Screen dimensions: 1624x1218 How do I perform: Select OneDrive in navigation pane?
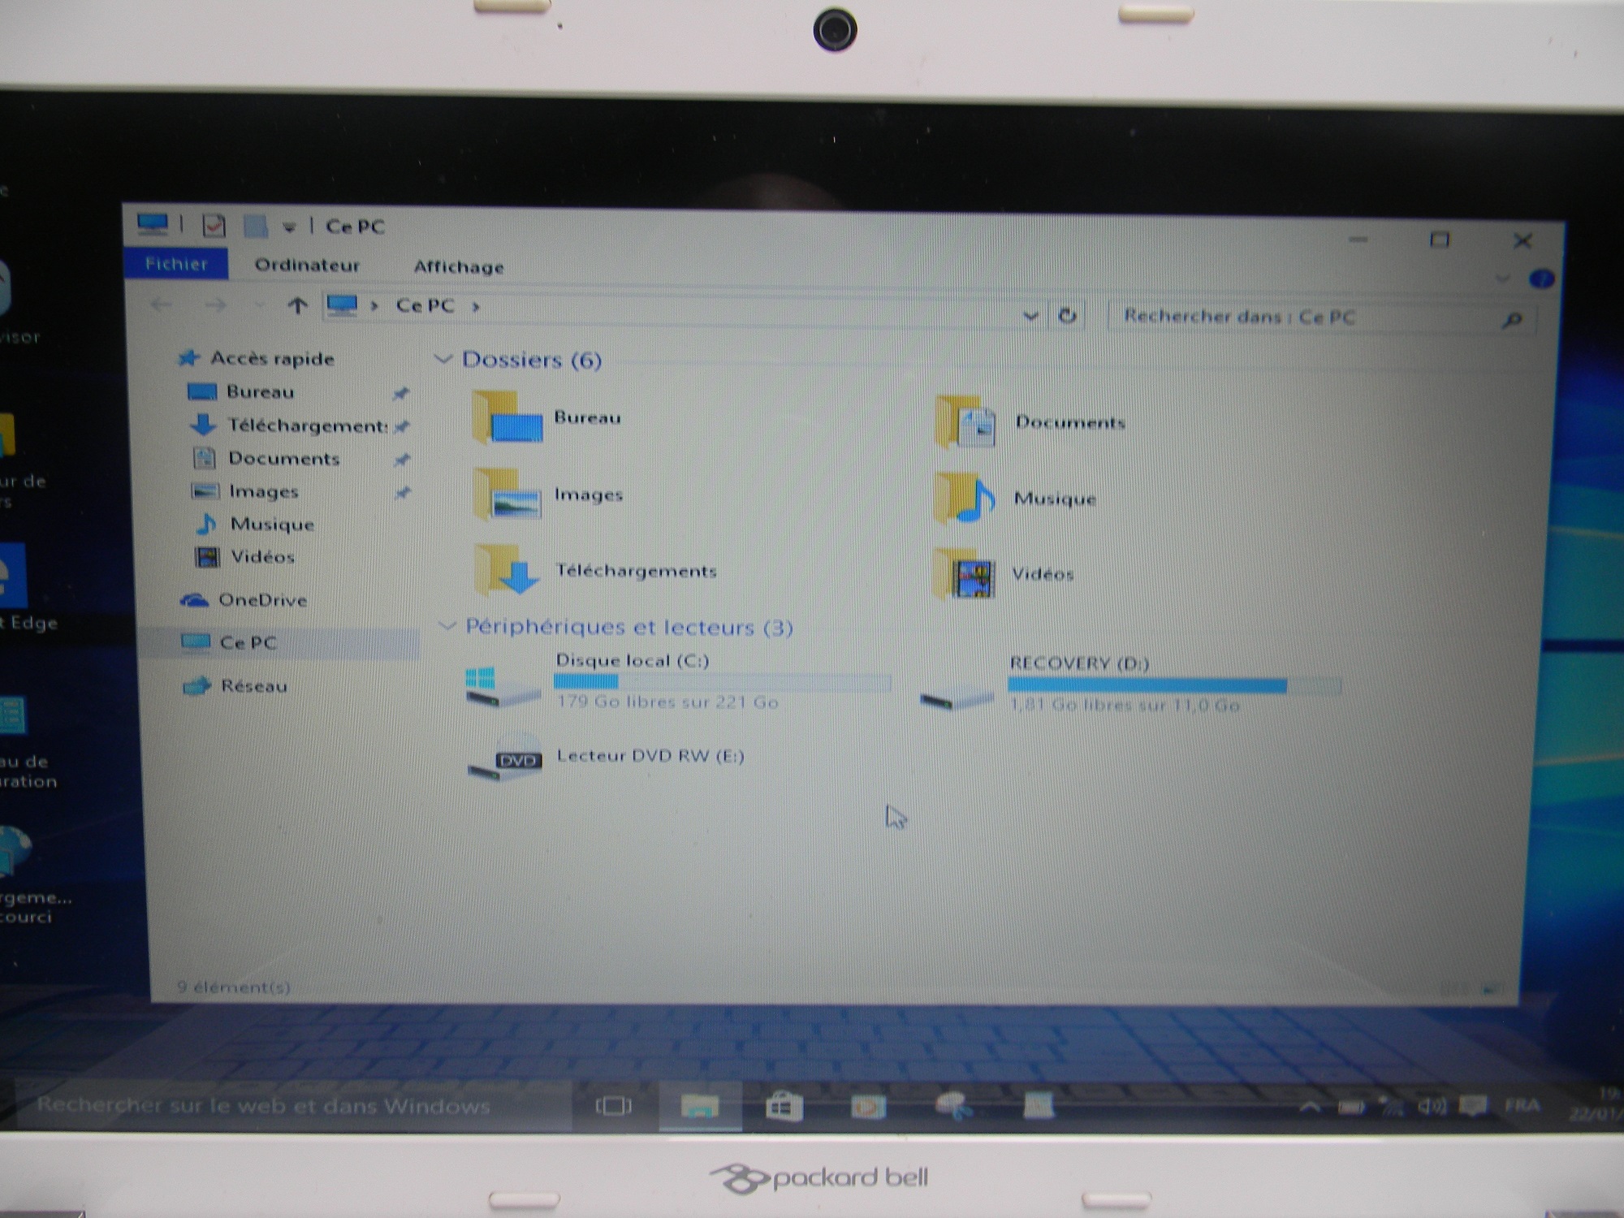(x=262, y=600)
